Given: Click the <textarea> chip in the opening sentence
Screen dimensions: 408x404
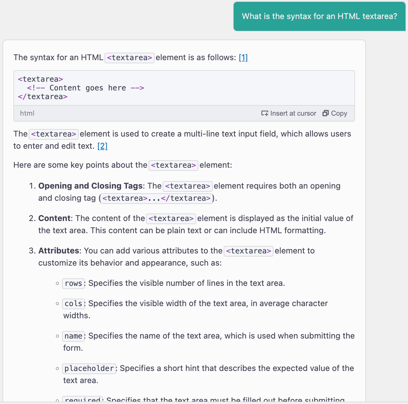Looking at the screenshot, I should point(129,58).
